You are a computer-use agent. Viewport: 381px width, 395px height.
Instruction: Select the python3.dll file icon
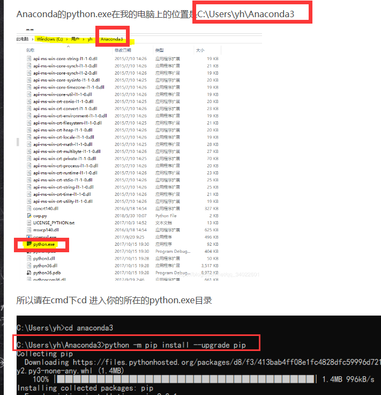click(x=29, y=258)
